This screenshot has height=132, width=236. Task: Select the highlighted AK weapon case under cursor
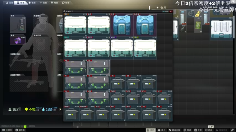99,67
